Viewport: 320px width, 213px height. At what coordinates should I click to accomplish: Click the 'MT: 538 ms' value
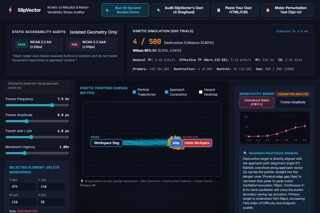click(x=264, y=60)
